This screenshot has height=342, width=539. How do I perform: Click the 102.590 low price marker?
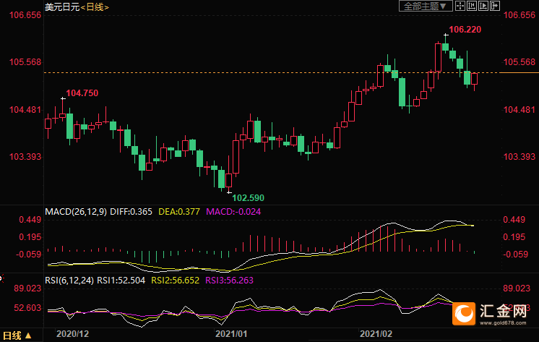point(249,198)
